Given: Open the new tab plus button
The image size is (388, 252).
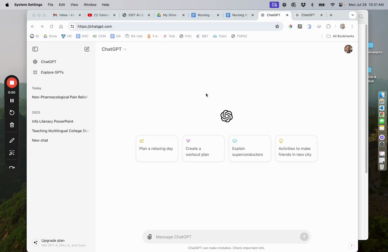Looking at the screenshot, I should pos(331,15).
